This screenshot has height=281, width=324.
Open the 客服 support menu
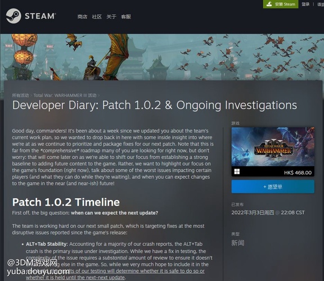coord(126,16)
